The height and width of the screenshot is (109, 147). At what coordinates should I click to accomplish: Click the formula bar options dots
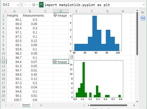(x=21, y=5)
